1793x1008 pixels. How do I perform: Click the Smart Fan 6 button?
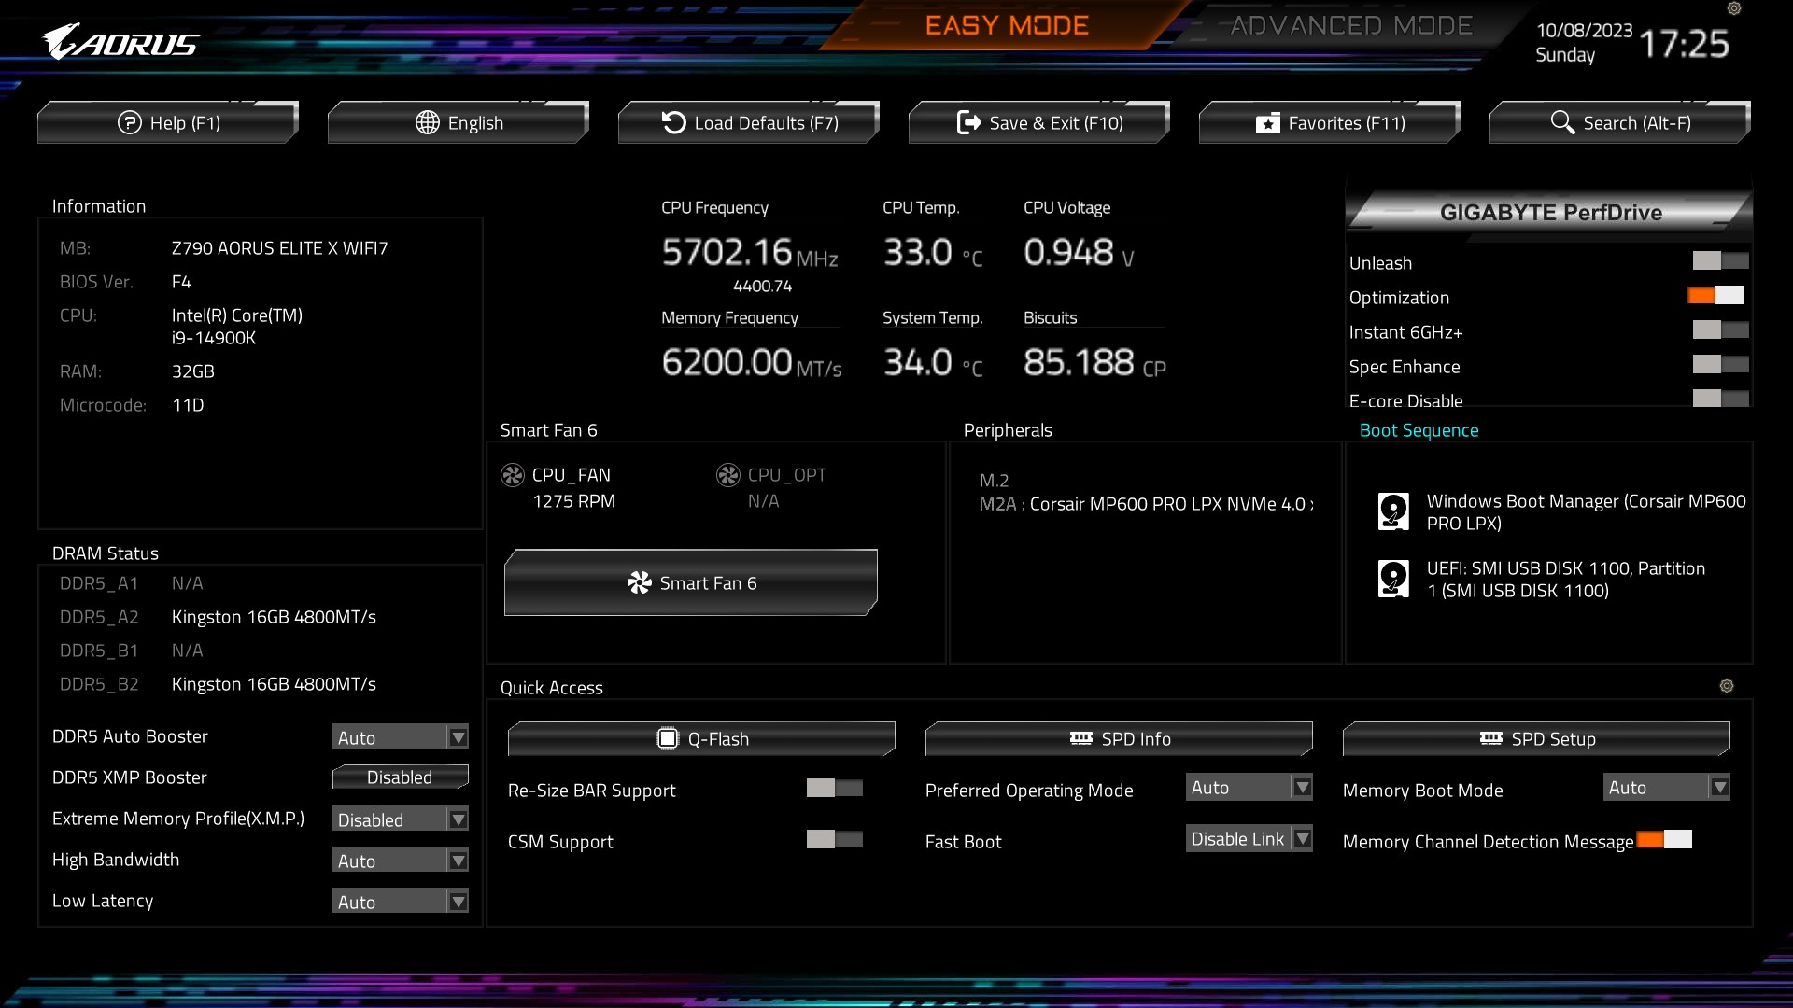point(691,583)
